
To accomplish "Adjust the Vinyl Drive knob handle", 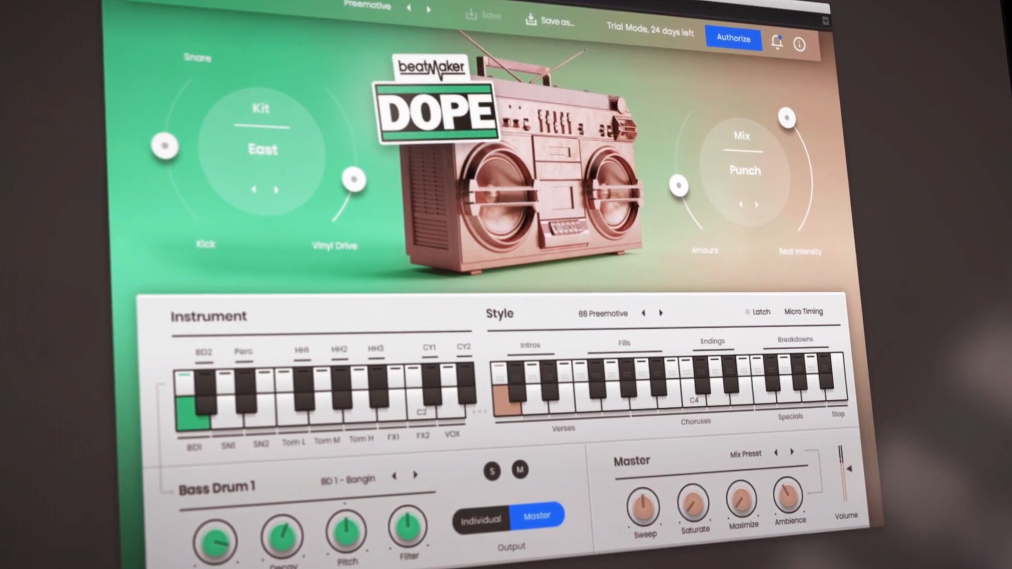I will (x=354, y=179).
